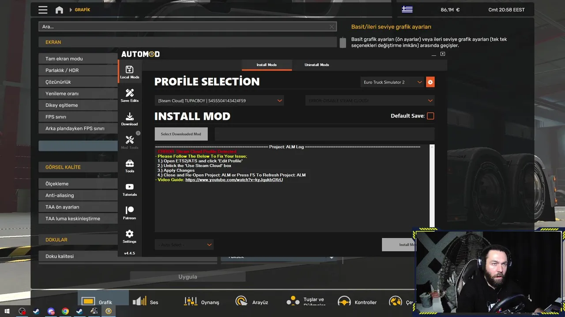The height and width of the screenshot is (317, 565).
Task: Switch to Ses audio settings
Action: tap(146, 302)
